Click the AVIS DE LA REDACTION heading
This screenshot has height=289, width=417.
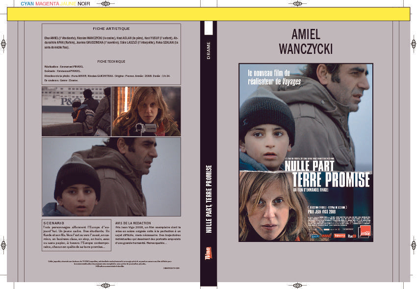pyautogui.click(x=133, y=223)
